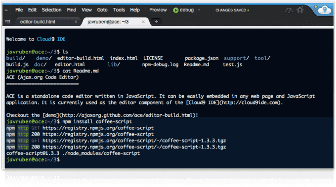
Task: Expand the debug run options dropdown arrow
Action: [199, 10]
